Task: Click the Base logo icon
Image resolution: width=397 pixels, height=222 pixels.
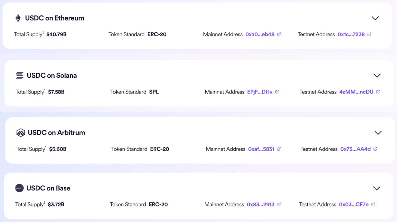Action: tap(19, 188)
